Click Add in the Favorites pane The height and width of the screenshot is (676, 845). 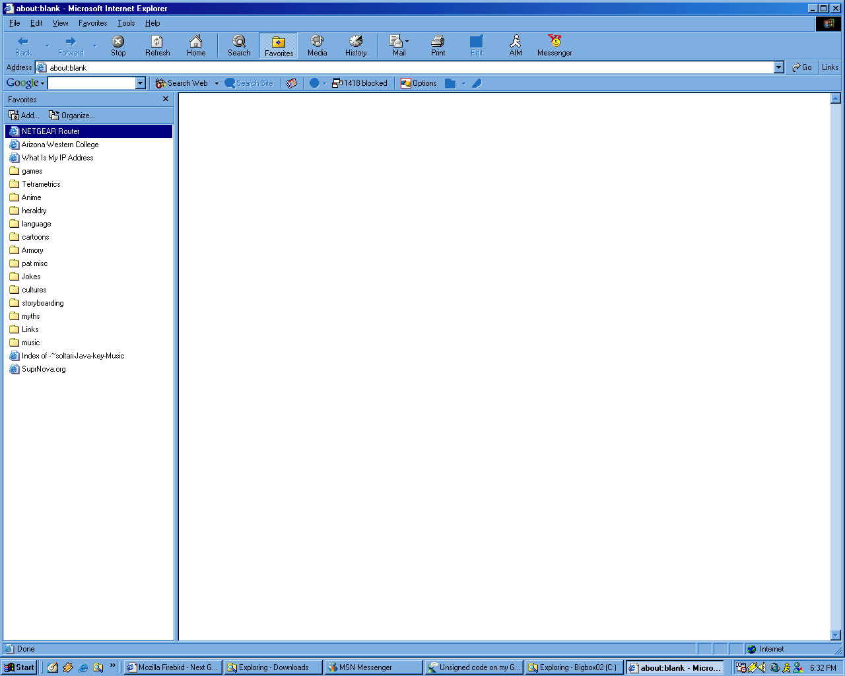click(x=24, y=115)
